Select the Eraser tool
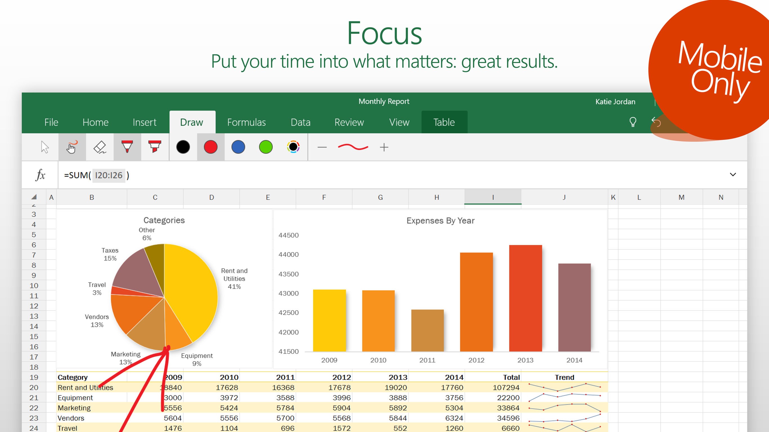This screenshot has height=432, width=769. [100, 147]
